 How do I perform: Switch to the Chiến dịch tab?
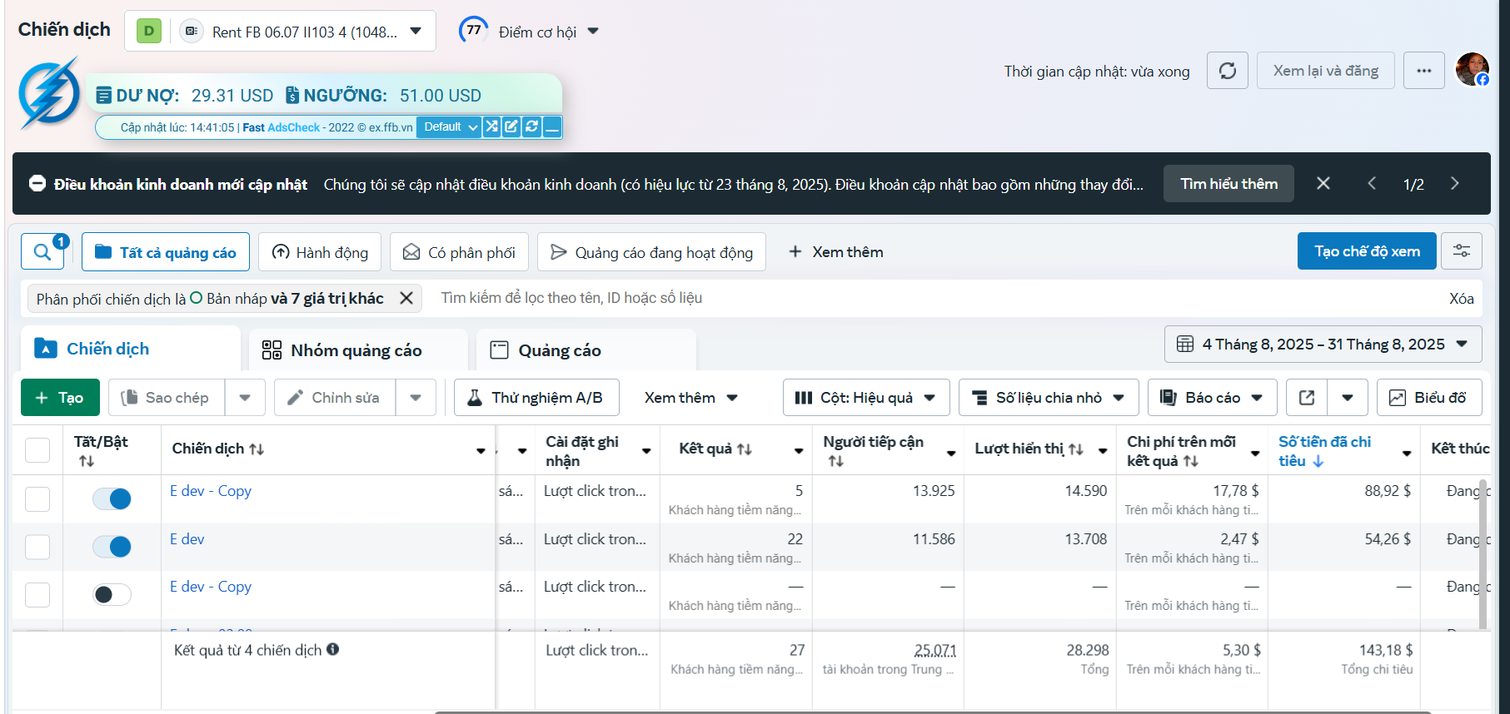point(129,349)
